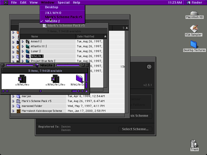Expand the NiteLite ƒ folder in list

point(23,56)
